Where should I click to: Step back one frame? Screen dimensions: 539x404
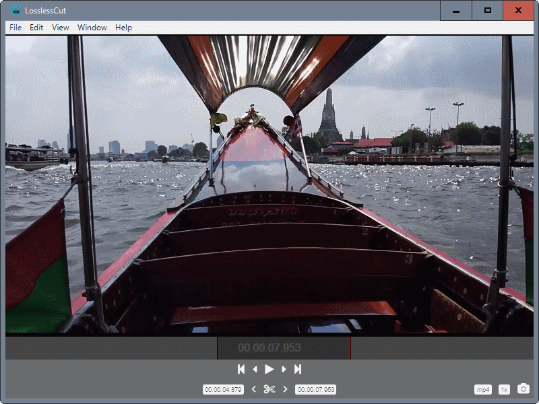tap(255, 369)
